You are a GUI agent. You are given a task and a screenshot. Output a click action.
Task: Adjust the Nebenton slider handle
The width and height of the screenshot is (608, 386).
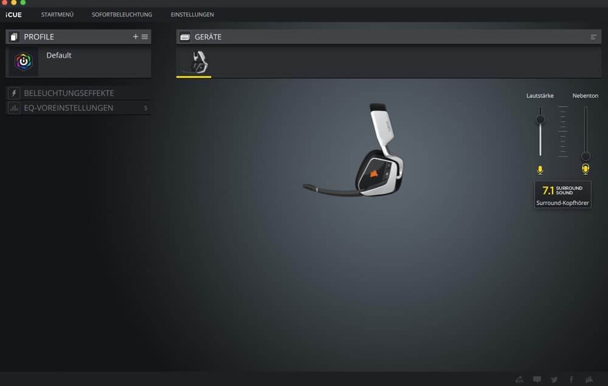click(586, 156)
